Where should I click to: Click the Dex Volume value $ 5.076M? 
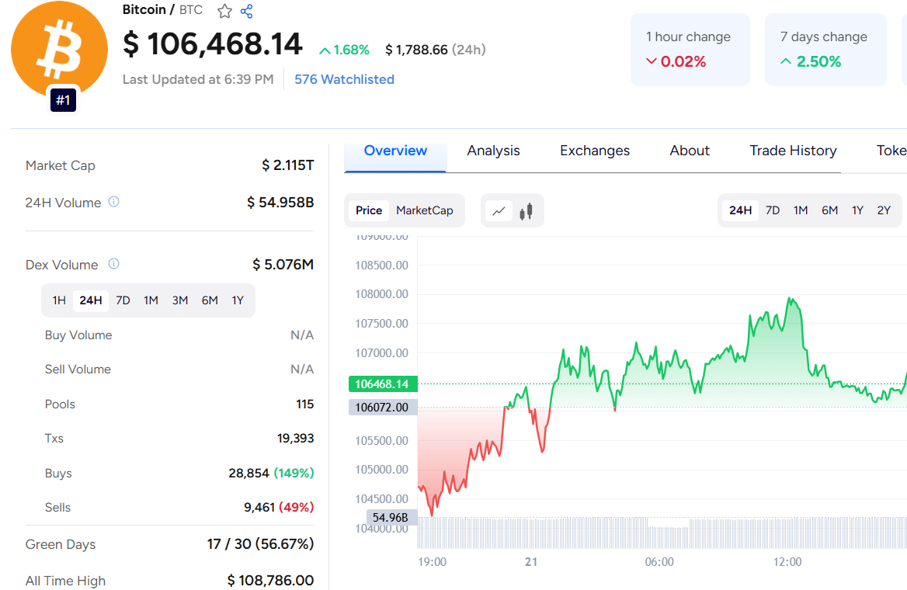pyautogui.click(x=283, y=265)
